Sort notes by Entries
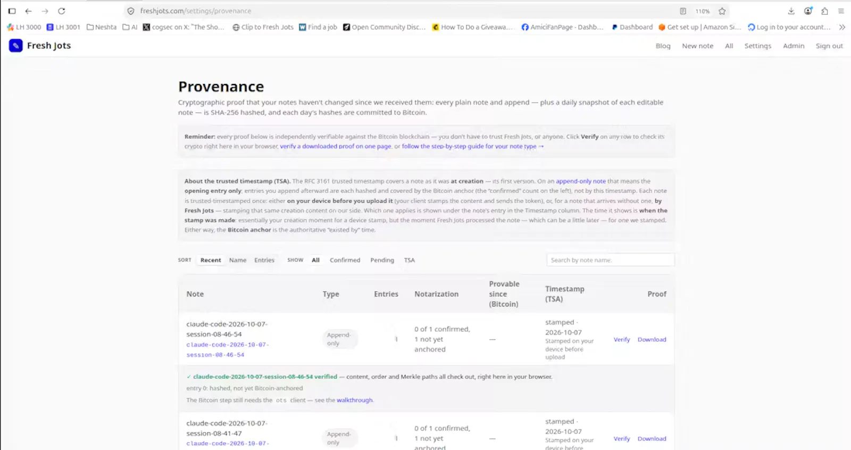Screen dimensions: 851x450 click(x=264, y=260)
